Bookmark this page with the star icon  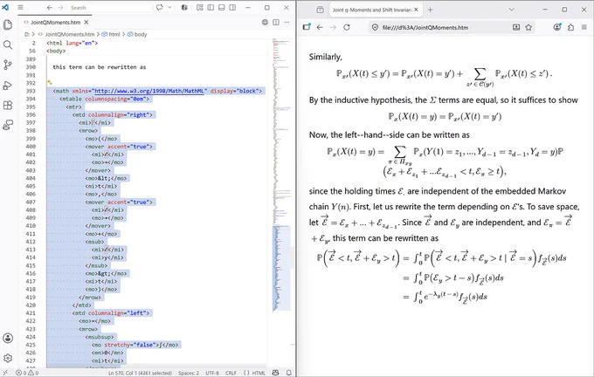click(528, 27)
